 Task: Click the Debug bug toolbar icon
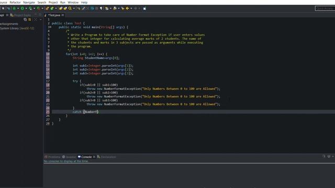point(14,8)
